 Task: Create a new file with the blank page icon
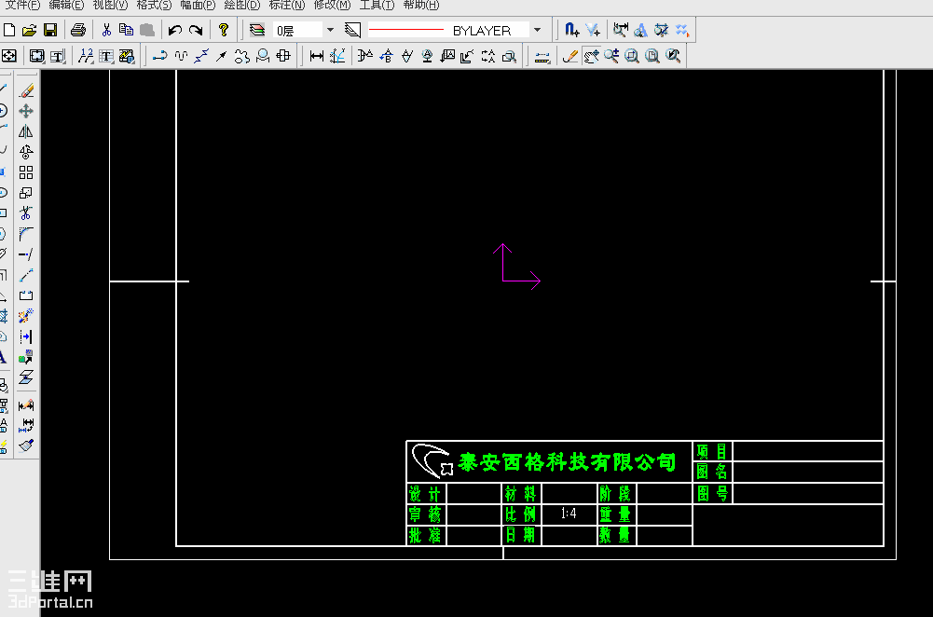pos(9,30)
